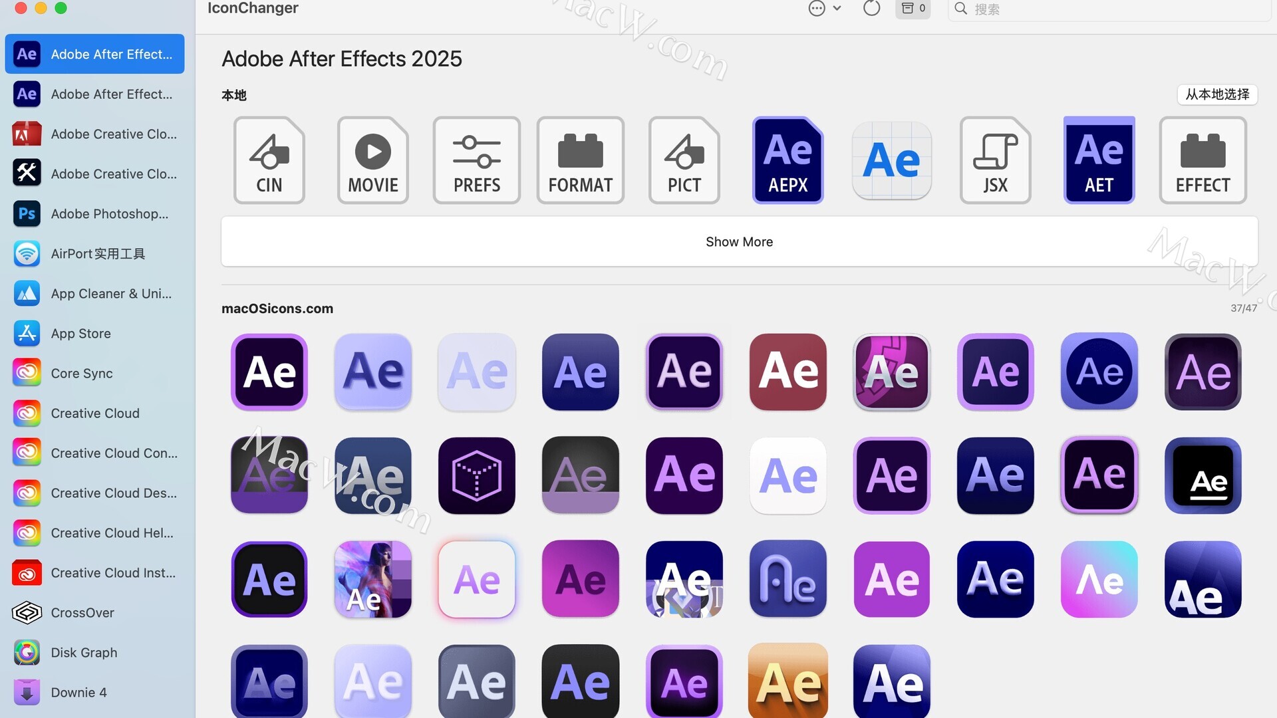Select Creative Cloud Con... entry
Viewport: 1277px width, 718px height.
click(94, 453)
